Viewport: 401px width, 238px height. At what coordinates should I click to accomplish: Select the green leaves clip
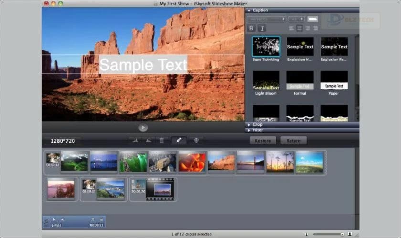point(133,162)
